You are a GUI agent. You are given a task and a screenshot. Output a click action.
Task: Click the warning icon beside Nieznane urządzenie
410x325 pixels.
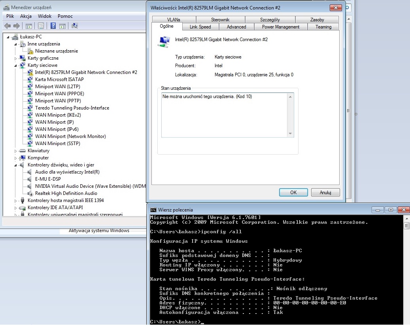point(30,51)
